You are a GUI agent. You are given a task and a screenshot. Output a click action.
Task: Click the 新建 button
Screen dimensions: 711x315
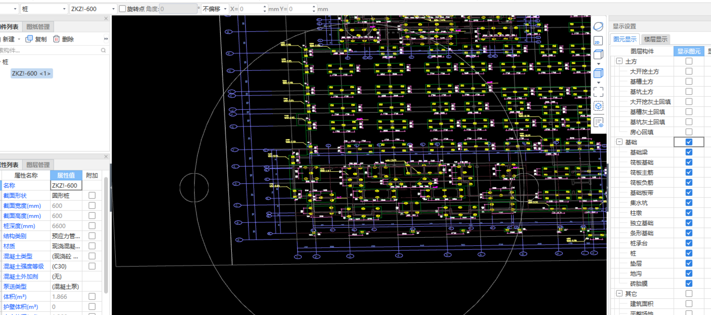tap(8, 39)
